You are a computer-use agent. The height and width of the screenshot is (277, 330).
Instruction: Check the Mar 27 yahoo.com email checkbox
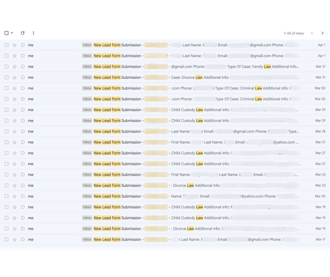click(x=7, y=142)
